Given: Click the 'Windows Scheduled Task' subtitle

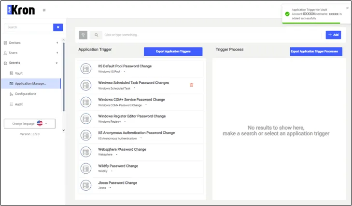Looking at the screenshot, I should [114, 89].
